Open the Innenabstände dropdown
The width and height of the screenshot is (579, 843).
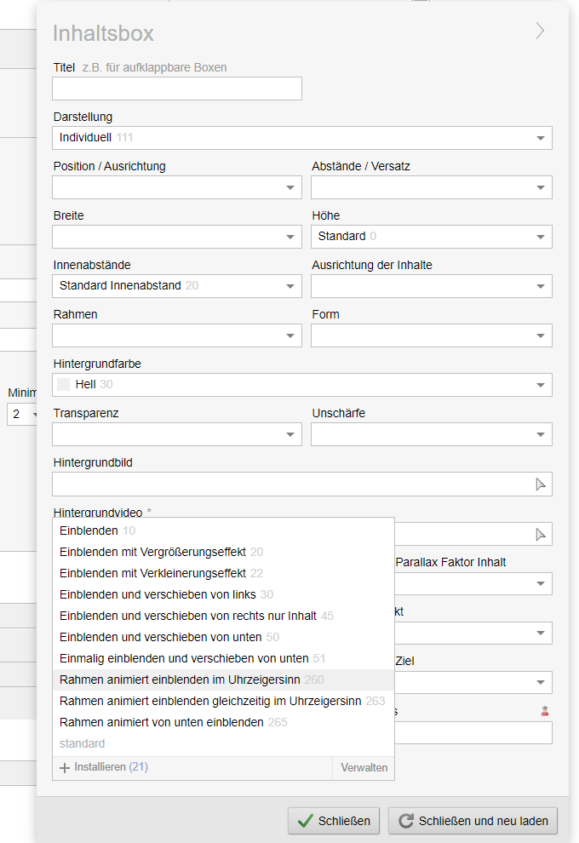point(177,286)
